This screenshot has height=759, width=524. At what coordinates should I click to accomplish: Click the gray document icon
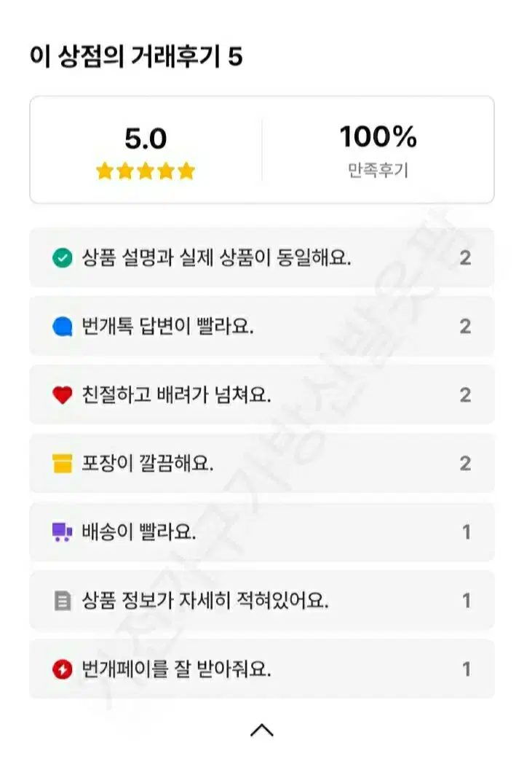click(x=62, y=601)
